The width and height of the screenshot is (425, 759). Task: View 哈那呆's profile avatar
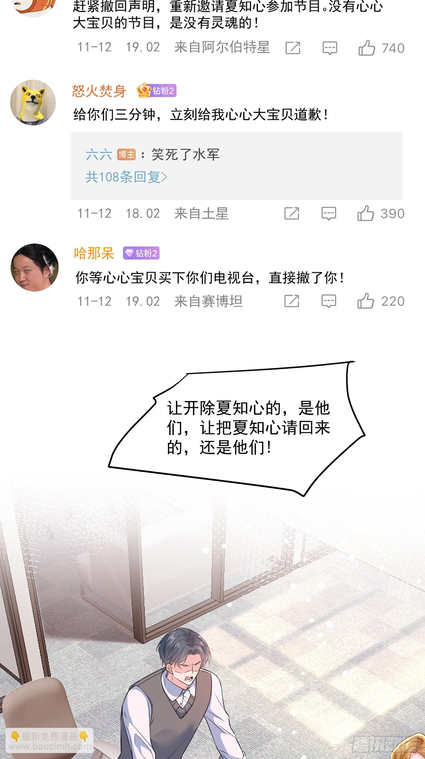click(x=35, y=267)
